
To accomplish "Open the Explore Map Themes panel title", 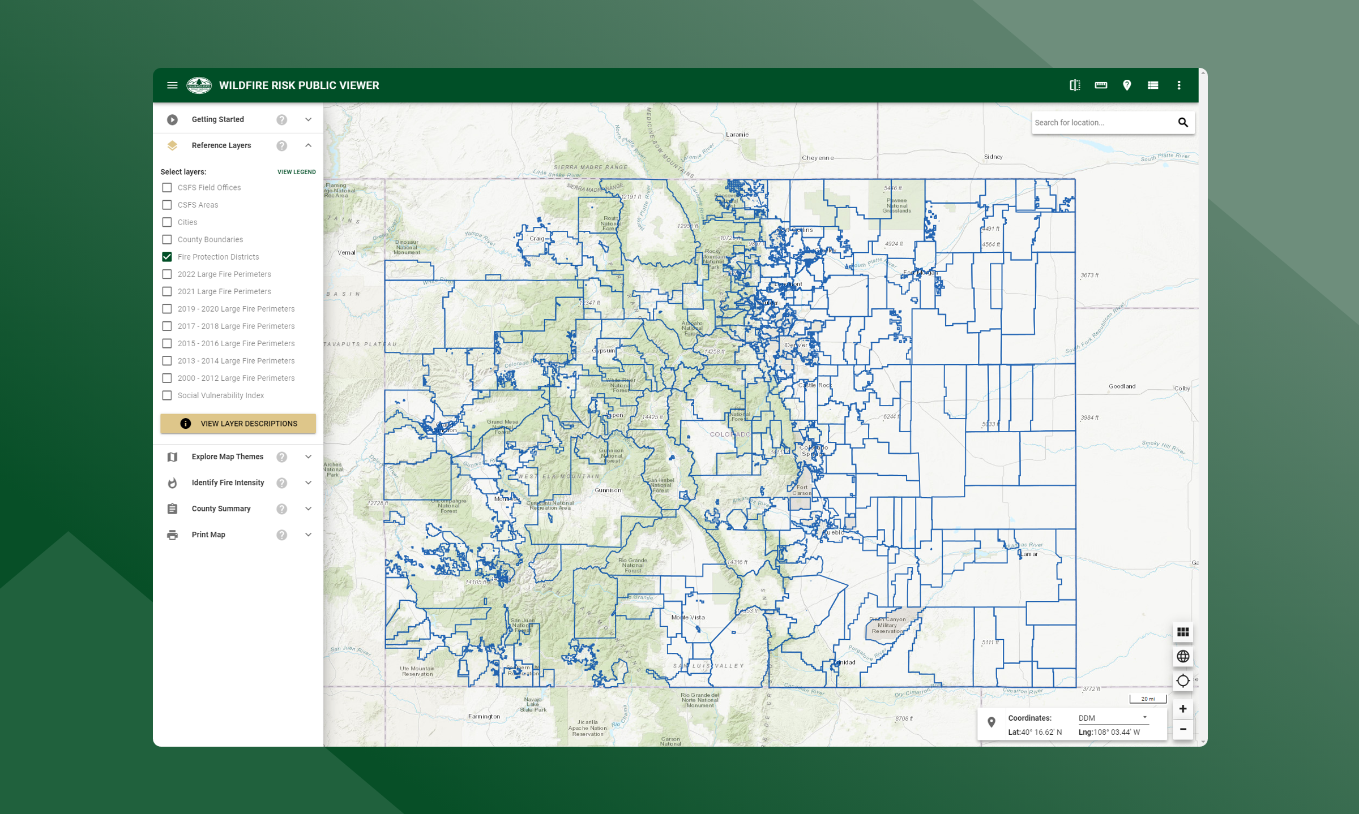I will coord(227,456).
